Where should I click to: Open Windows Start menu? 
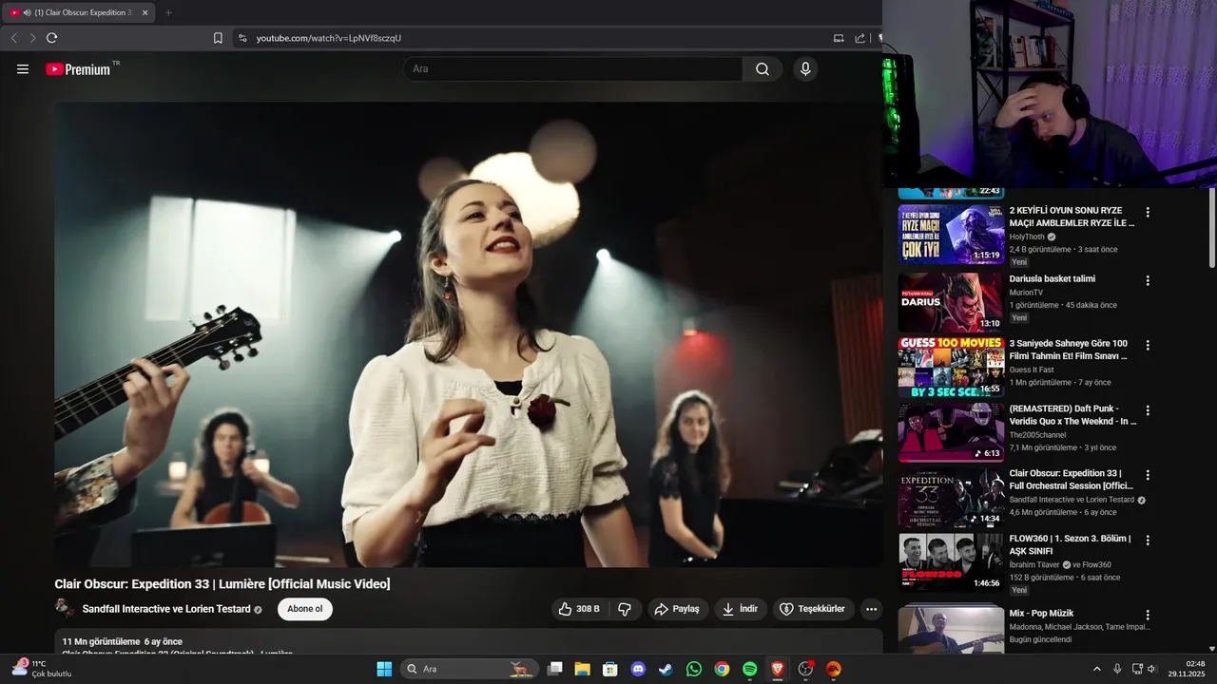[384, 669]
